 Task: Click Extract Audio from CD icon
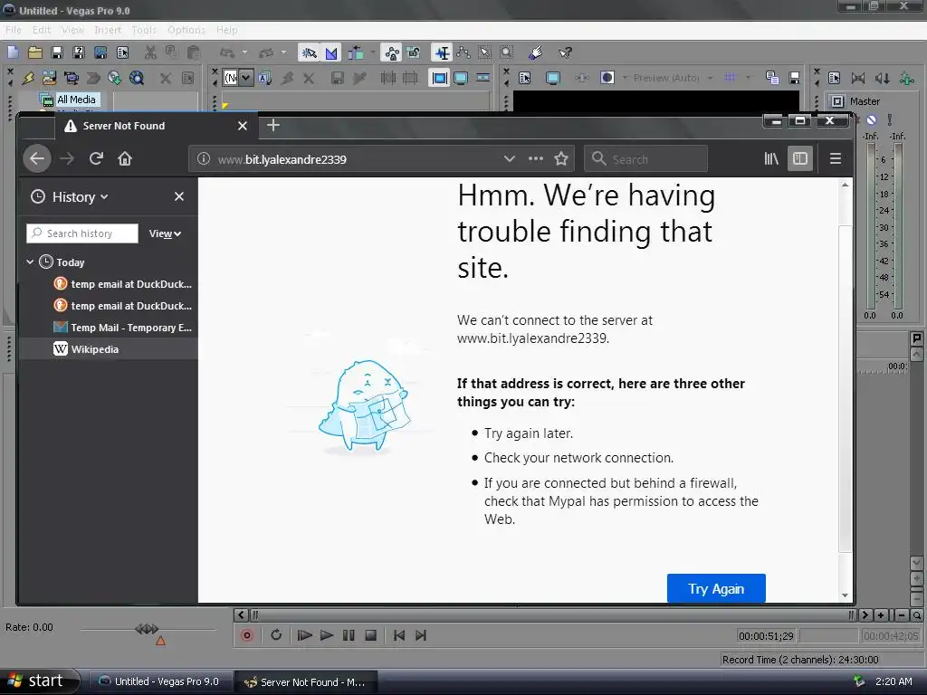(115, 78)
